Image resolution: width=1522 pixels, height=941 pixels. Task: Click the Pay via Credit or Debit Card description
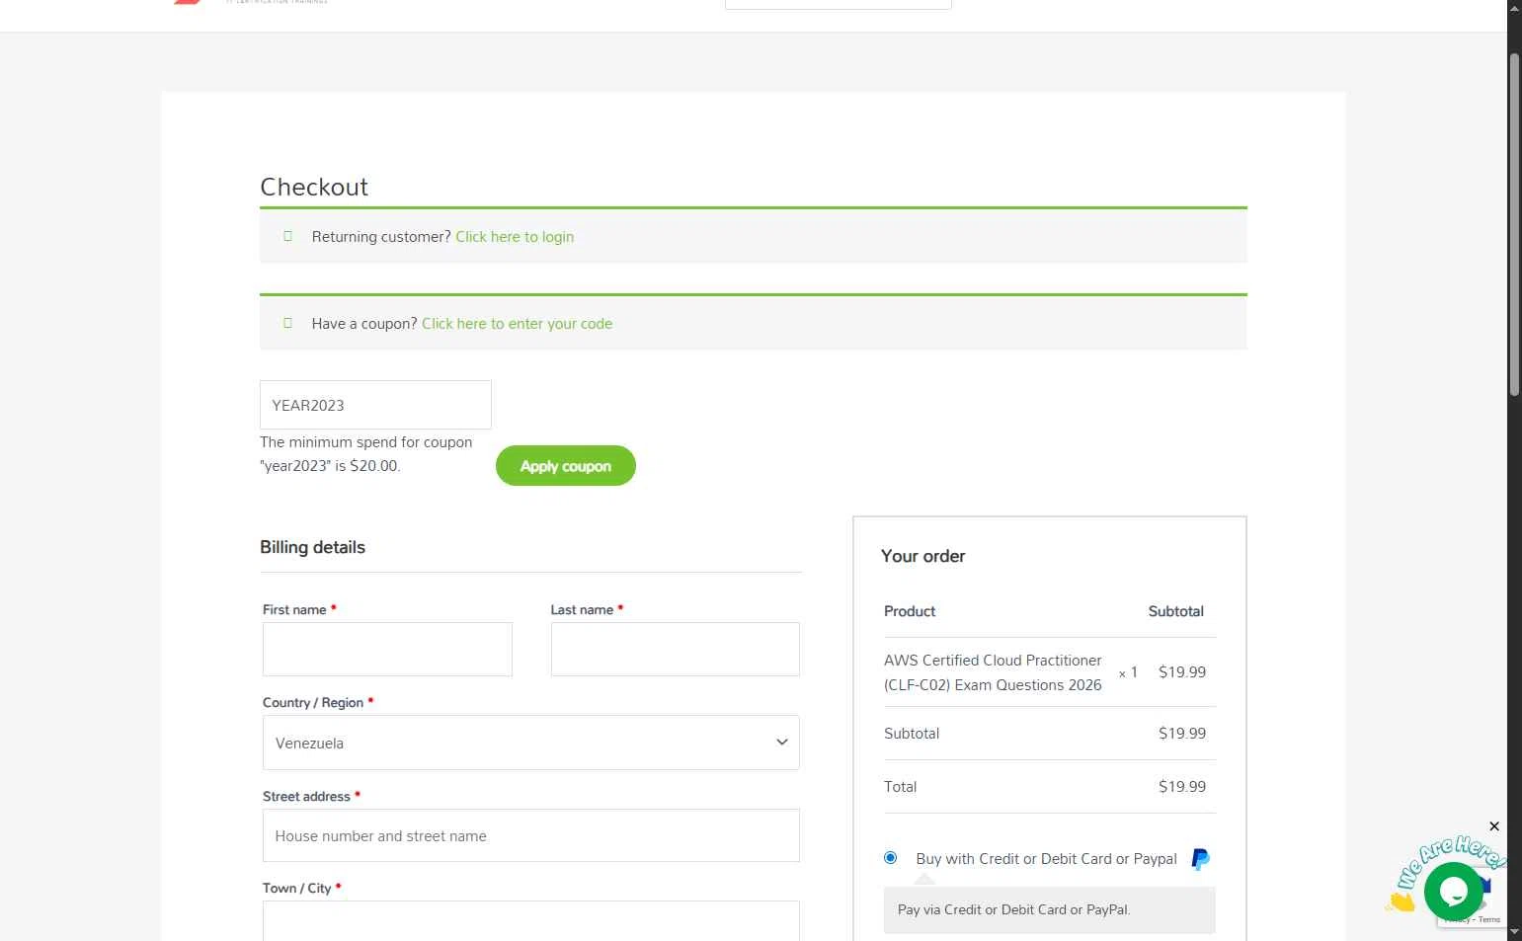pyautogui.click(x=1013, y=909)
